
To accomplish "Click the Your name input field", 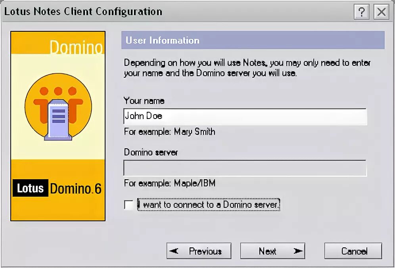I will point(245,117).
